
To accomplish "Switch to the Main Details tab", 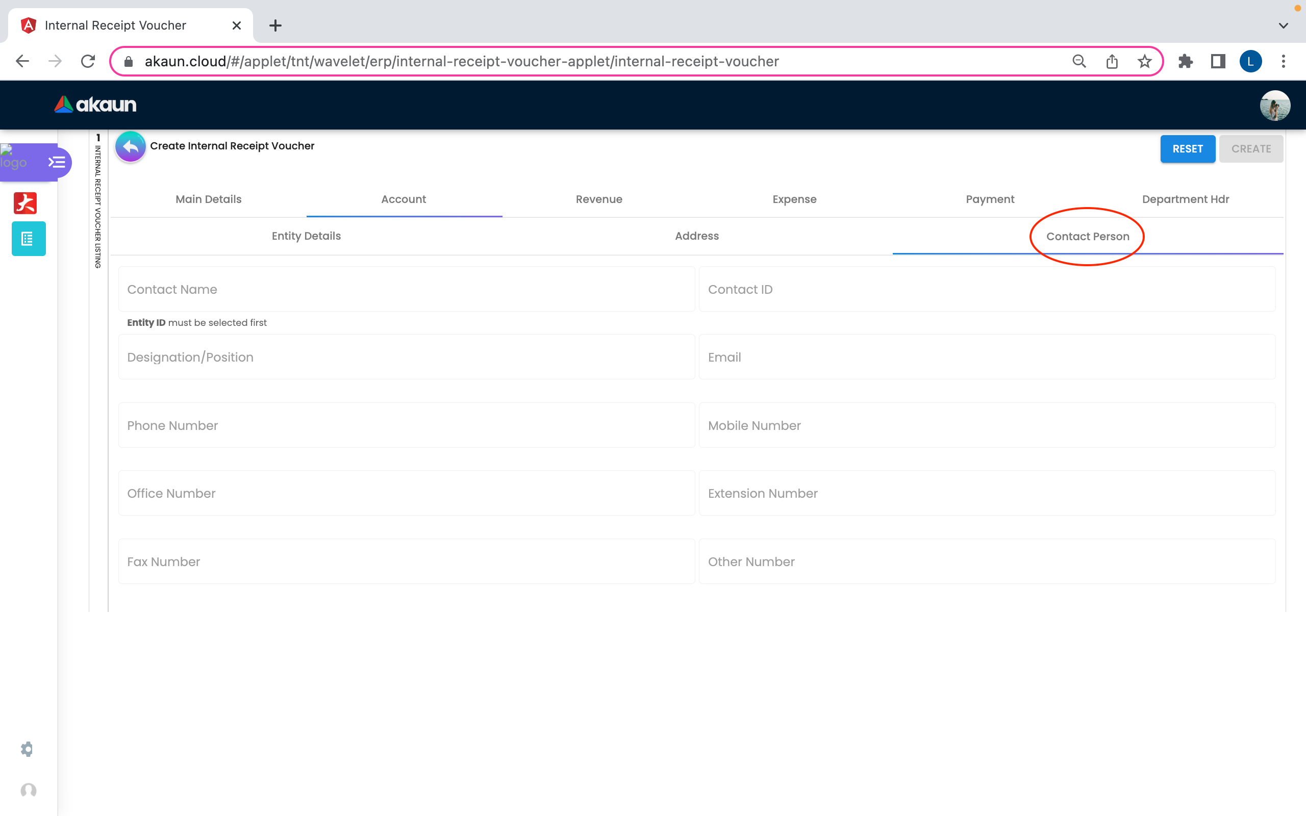I will click(x=208, y=199).
